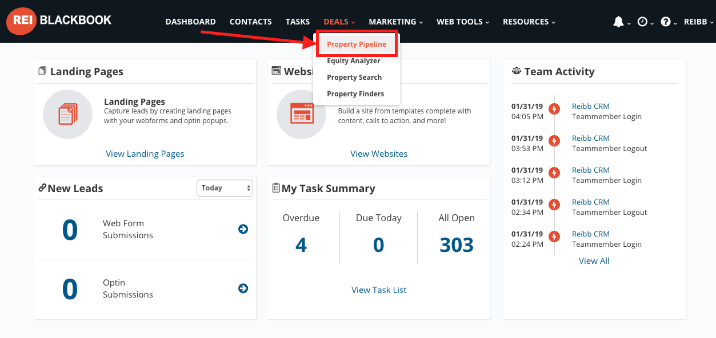The image size is (716, 338).
Task: Select Property Pipeline from Deals menu
Action: (x=357, y=44)
